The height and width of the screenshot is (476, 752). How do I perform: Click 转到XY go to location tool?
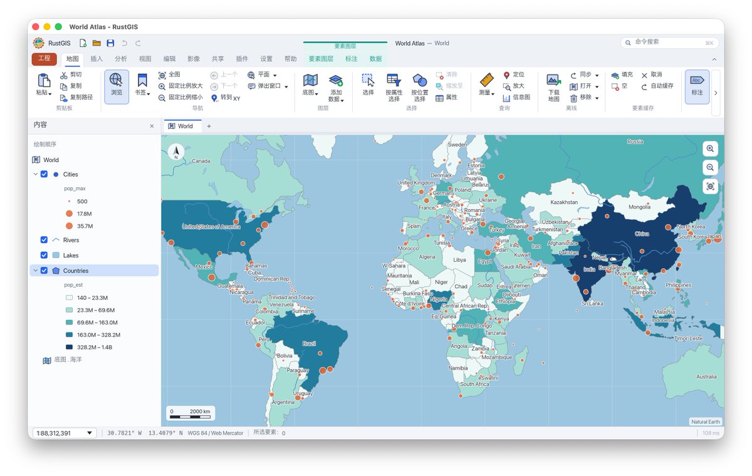(225, 98)
